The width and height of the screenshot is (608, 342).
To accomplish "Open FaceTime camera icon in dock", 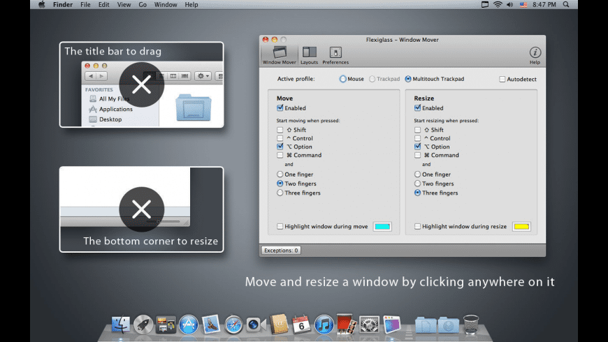I will 256,324.
